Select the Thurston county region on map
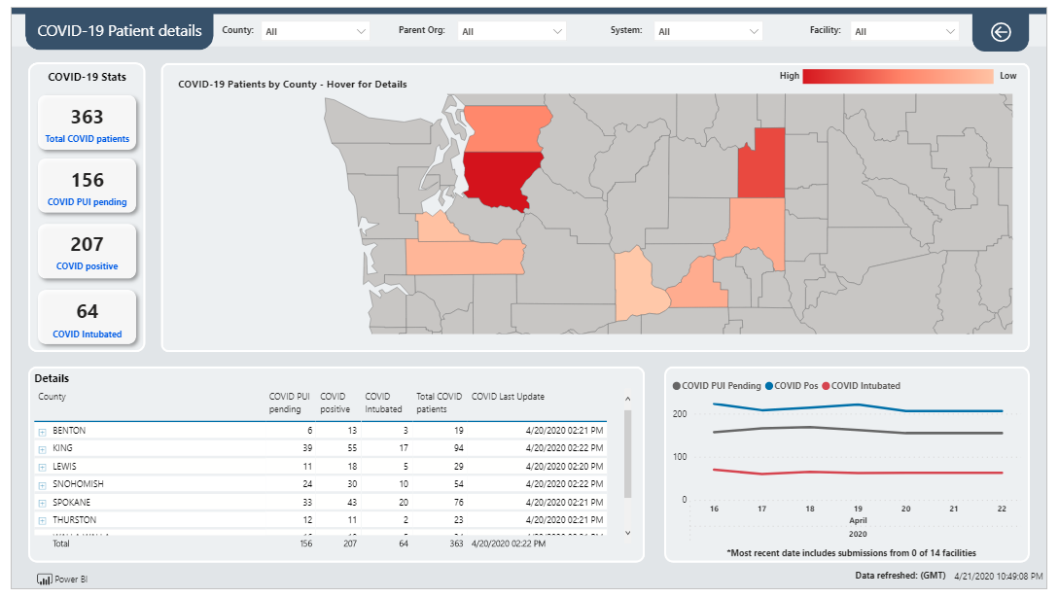 439,228
